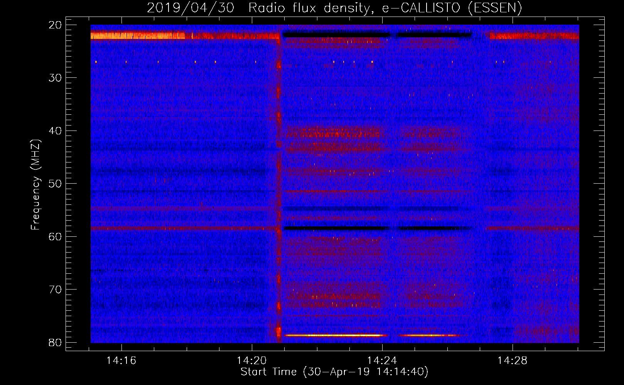Click the plot title '2019/04/30 Radio flux density'
The height and width of the screenshot is (385, 624).
click(x=334, y=8)
